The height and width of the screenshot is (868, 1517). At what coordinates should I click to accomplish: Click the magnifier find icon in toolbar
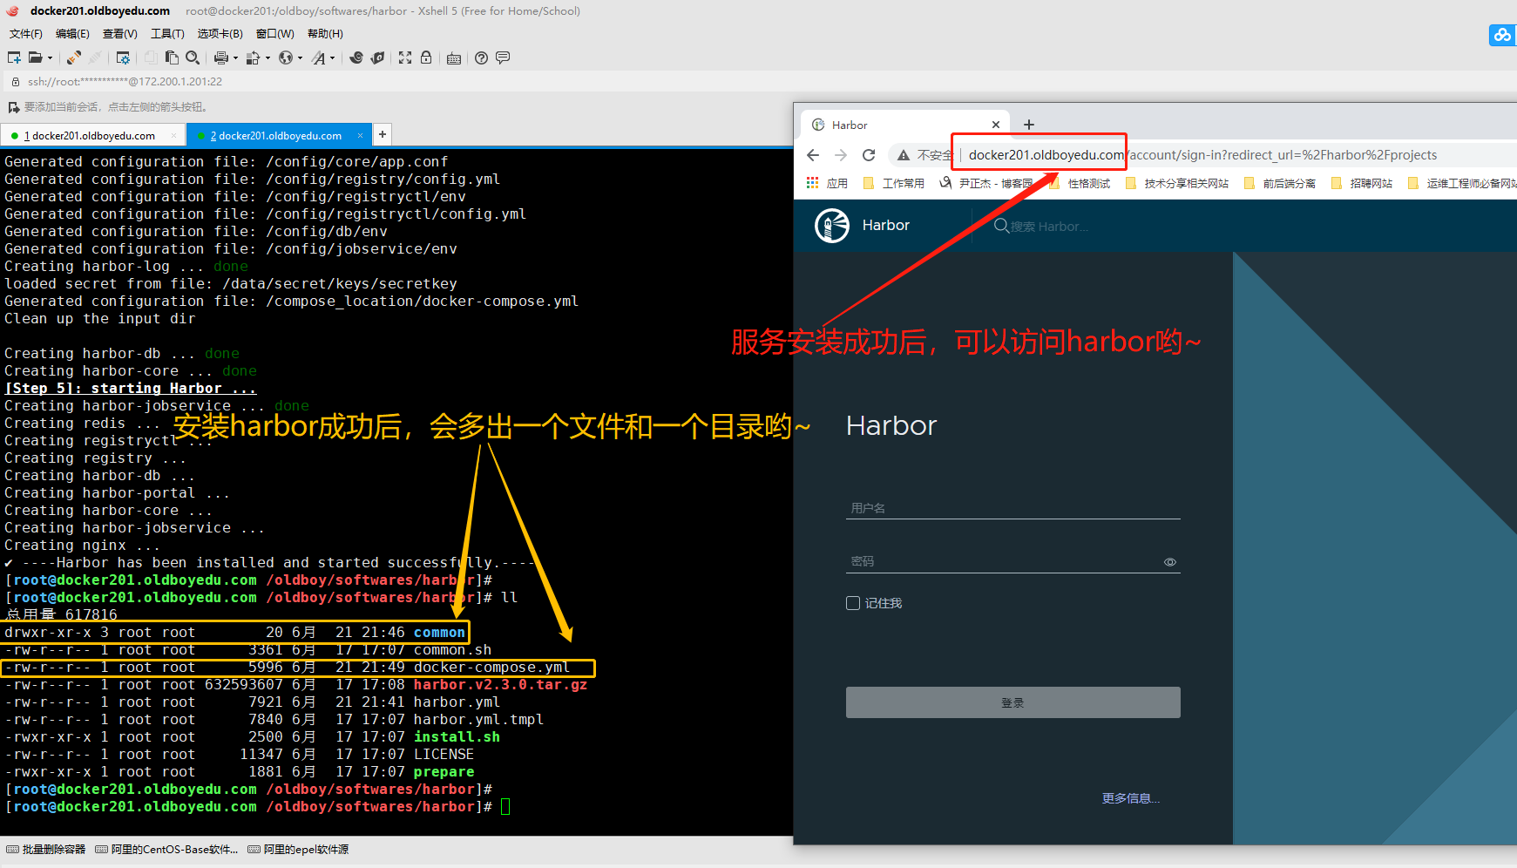click(193, 58)
